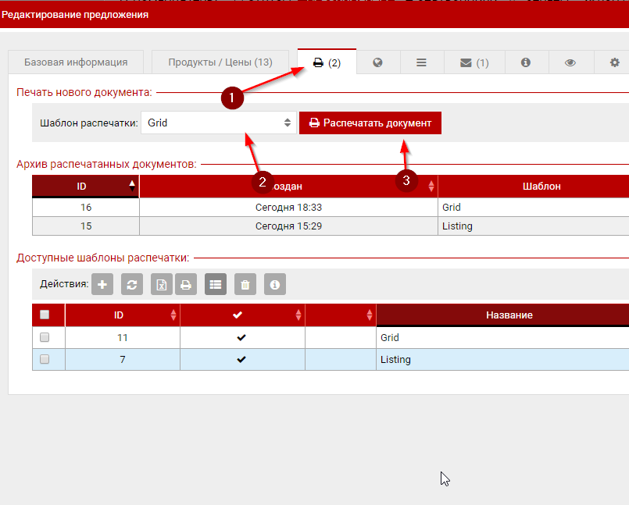Image resolution: width=629 pixels, height=505 pixels.
Task: Sort templates table by Название column header
Action: coord(509,315)
